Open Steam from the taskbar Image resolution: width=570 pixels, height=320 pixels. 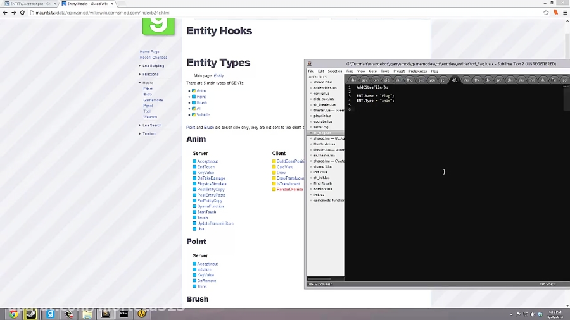click(31, 314)
